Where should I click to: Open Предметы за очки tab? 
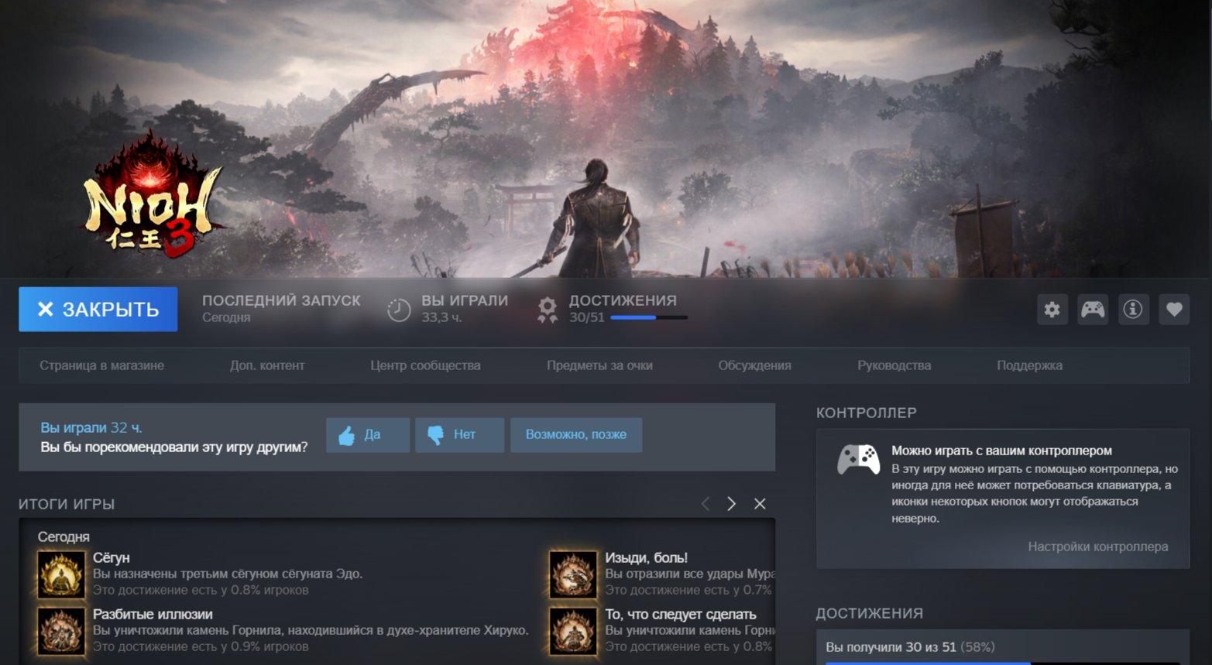[x=599, y=365]
